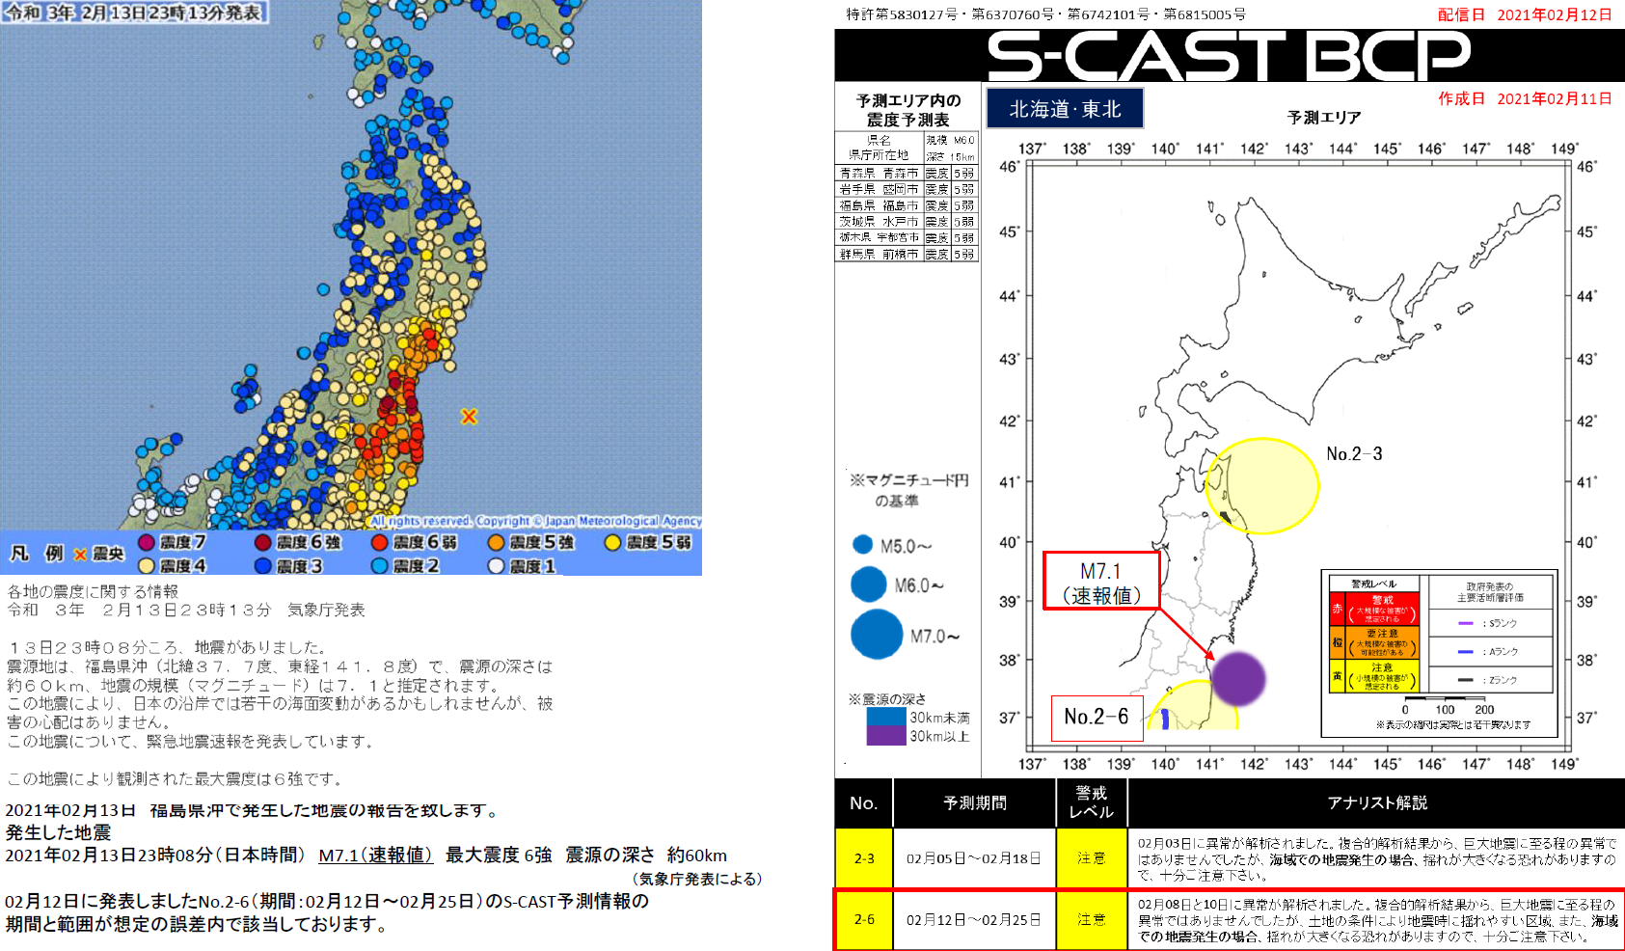1625x951 pixels.
Task: Click the Sランク fault line legend entry
Action: (x=1488, y=623)
